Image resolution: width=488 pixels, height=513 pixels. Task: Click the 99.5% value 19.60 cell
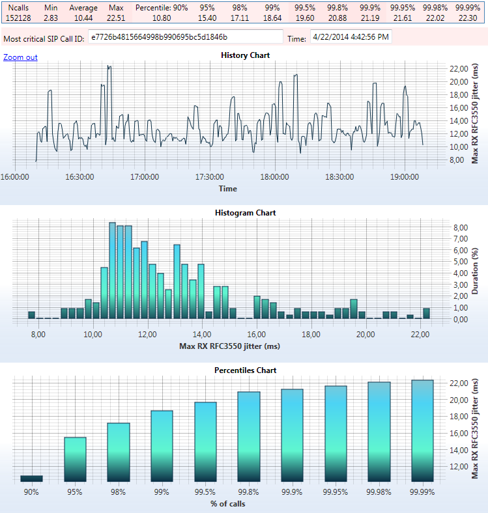point(304,18)
